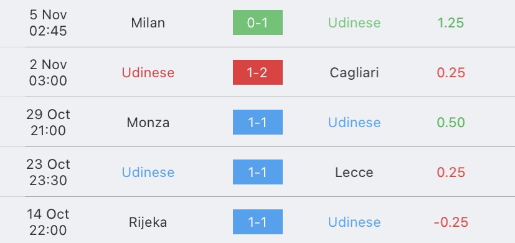This screenshot has height=243, width=515.
Task: Open the Monza match 1-1 score box
Action: [258, 122]
